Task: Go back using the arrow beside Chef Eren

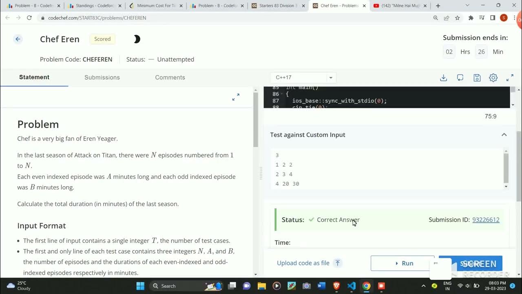Action: 18,39
